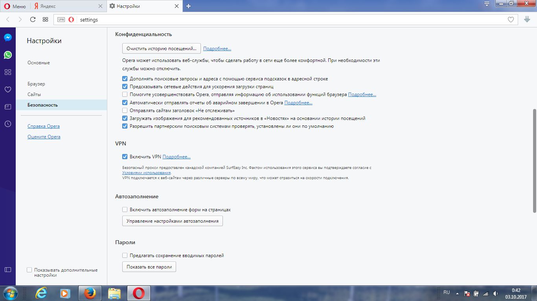Click the reload page icon
Viewport: 537px width, 301px height.
(x=33, y=20)
